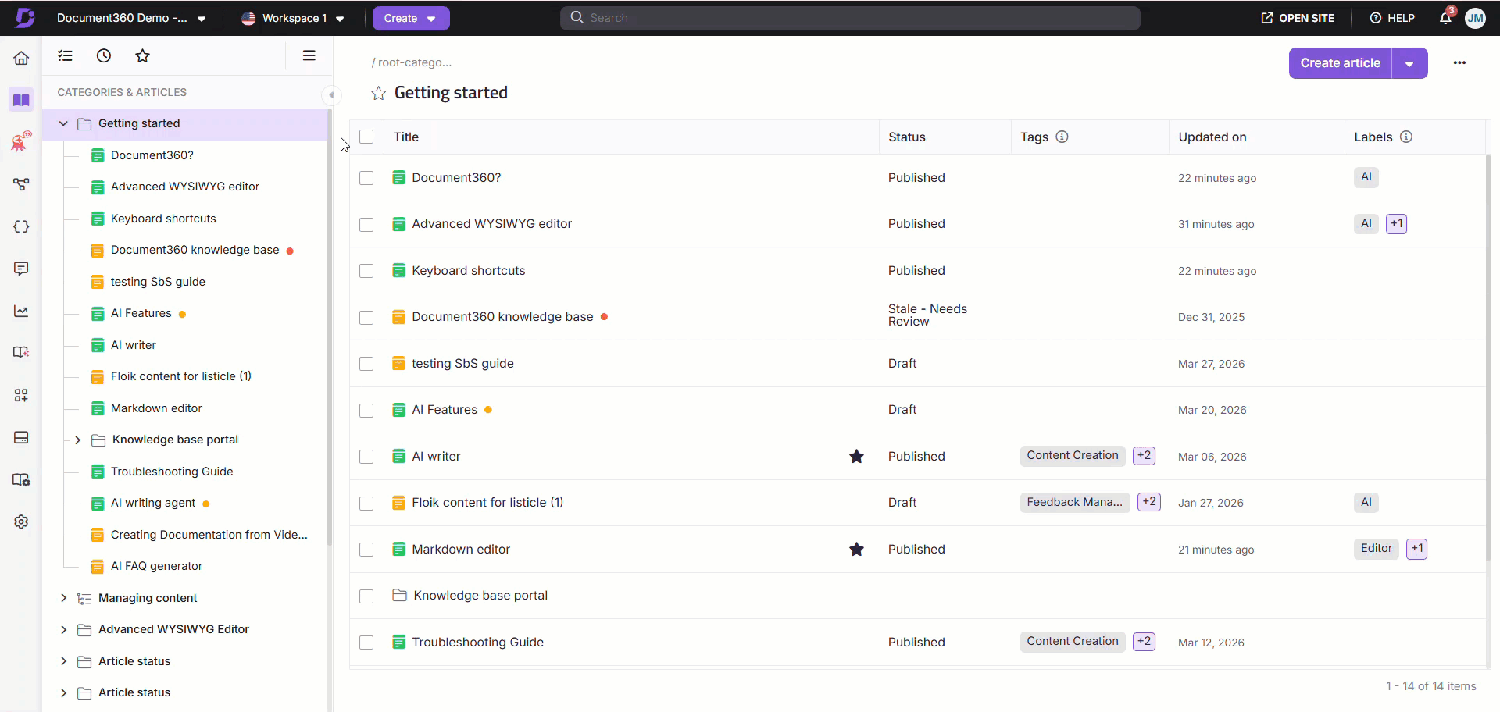Open the Create article dropdown arrow
Image resolution: width=1500 pixels, height=712 pixels.
[x=1409, y=63]
